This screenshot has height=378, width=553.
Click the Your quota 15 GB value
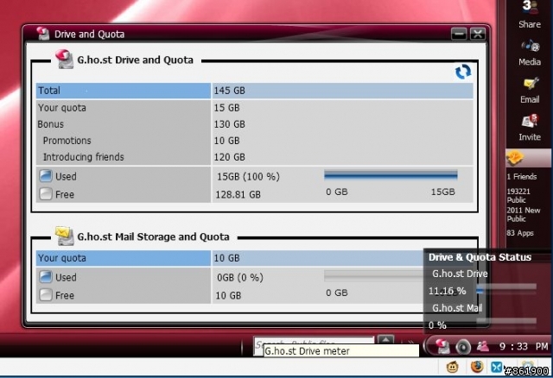(226, 108)
